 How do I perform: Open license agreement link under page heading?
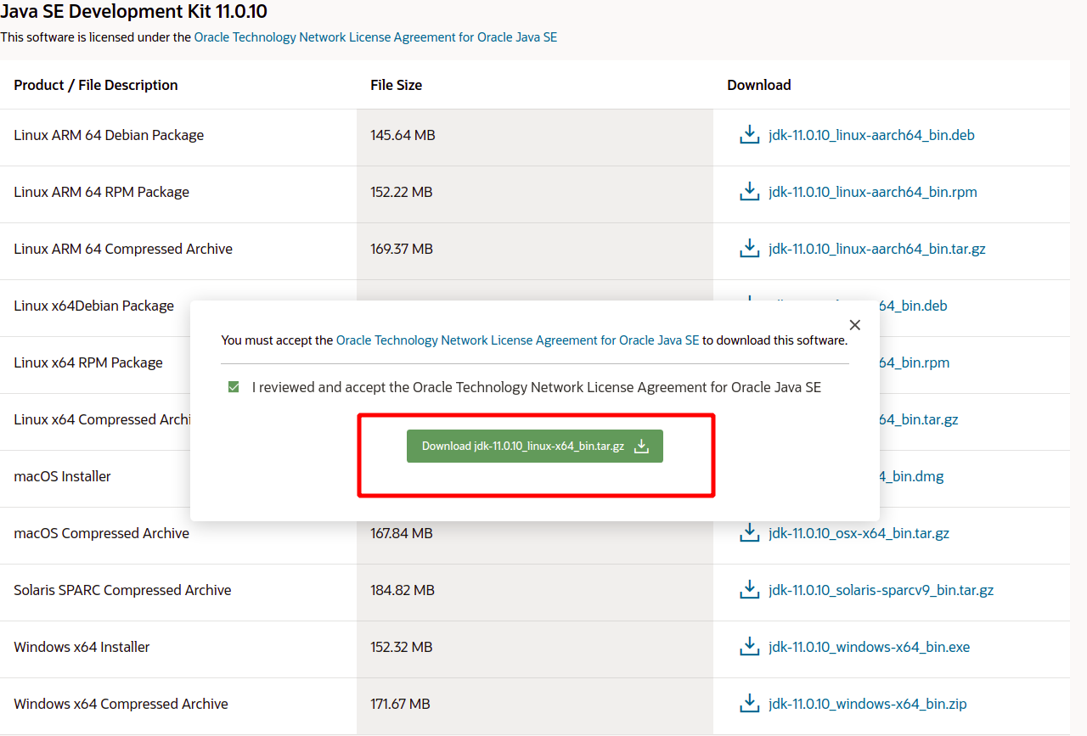click(x=375, y=37)
